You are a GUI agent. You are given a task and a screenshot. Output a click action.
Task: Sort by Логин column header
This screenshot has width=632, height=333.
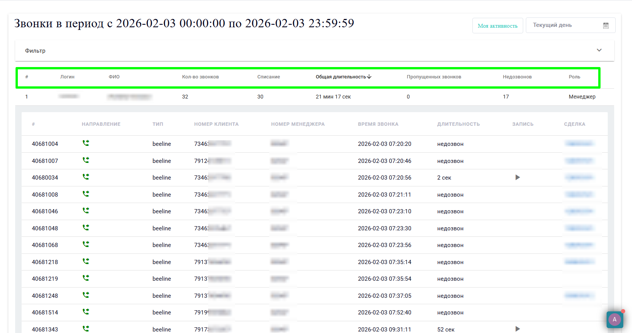pos(67,77)
